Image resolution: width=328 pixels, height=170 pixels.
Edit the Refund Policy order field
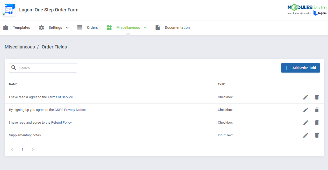click(x=306, y=123)
